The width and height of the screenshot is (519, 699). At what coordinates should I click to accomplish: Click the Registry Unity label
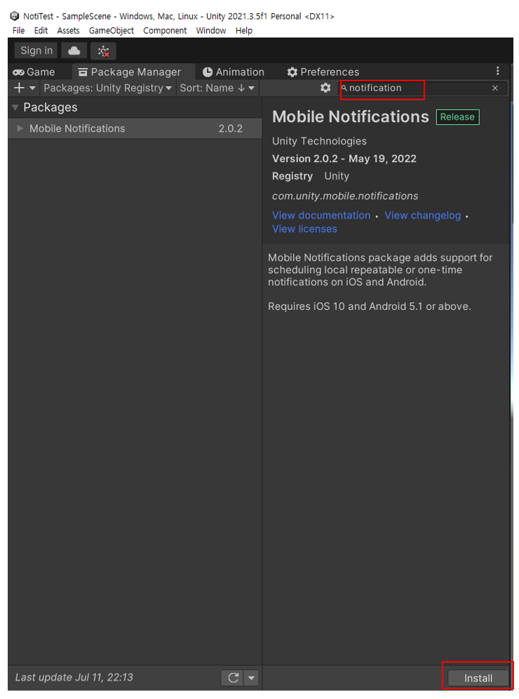pyautogui.click(x=310, y=176)
